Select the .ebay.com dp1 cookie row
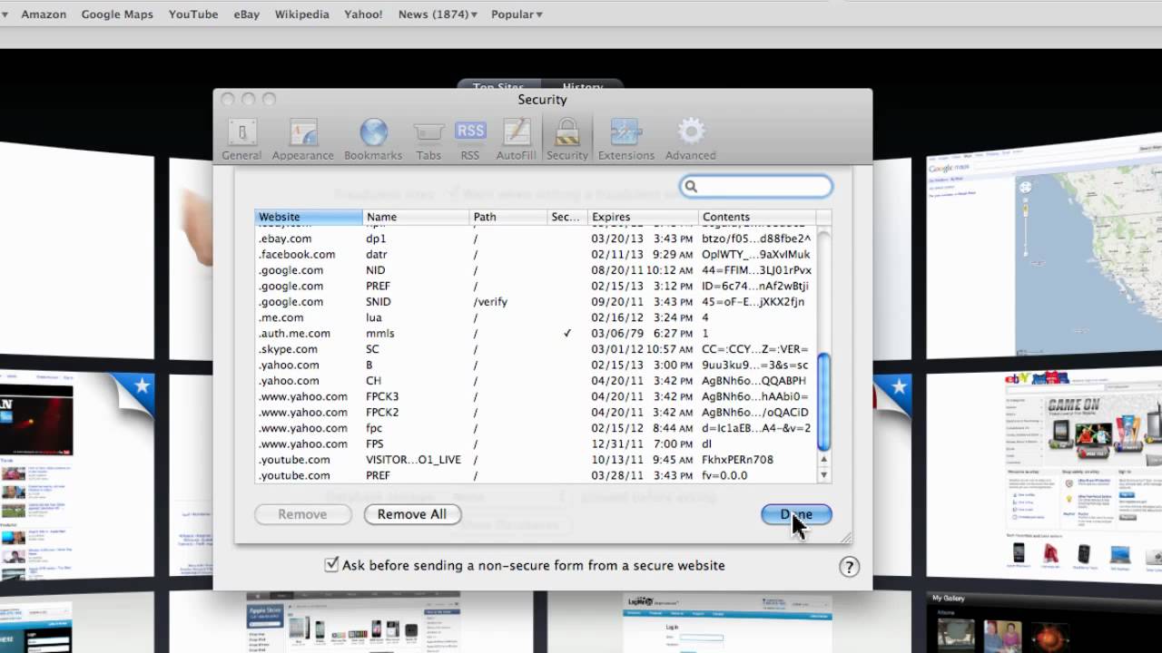Screen dimensions: 1162x653 pos(536,239)
